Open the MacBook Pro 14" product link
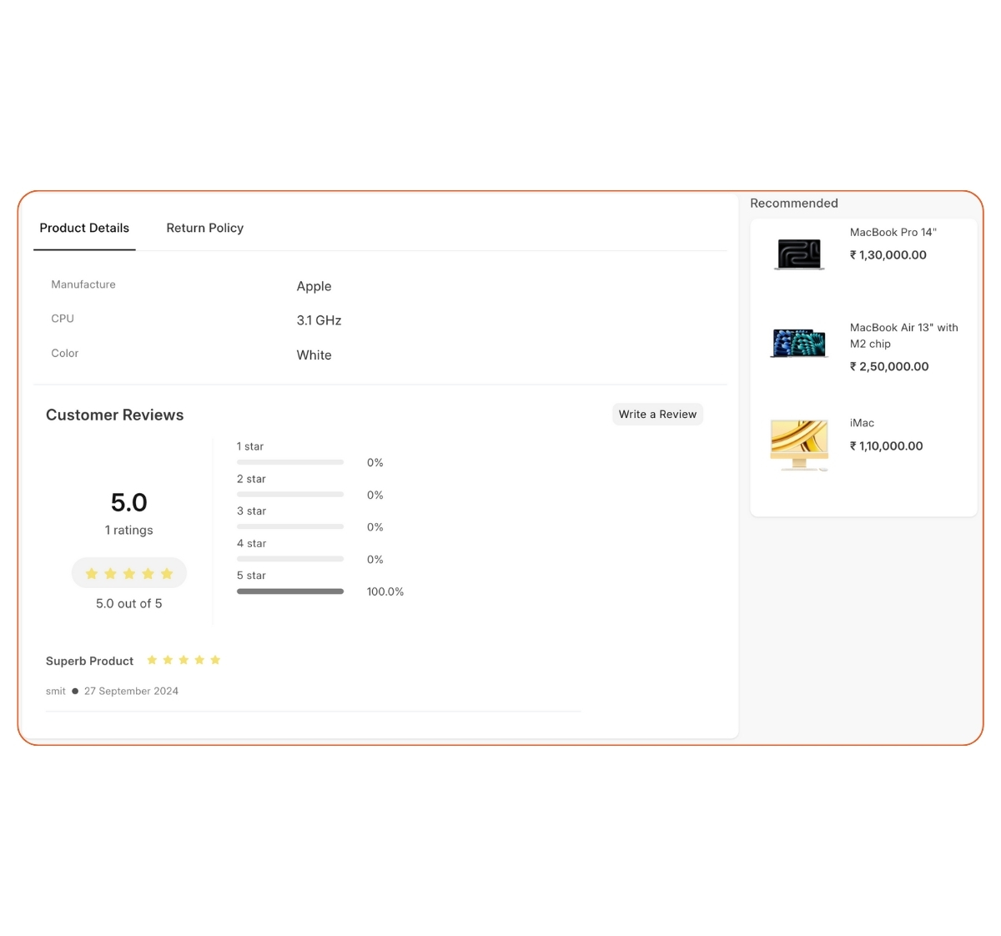Image resolution: width=1001 pixels, height=936 pixels. point(893,232)
